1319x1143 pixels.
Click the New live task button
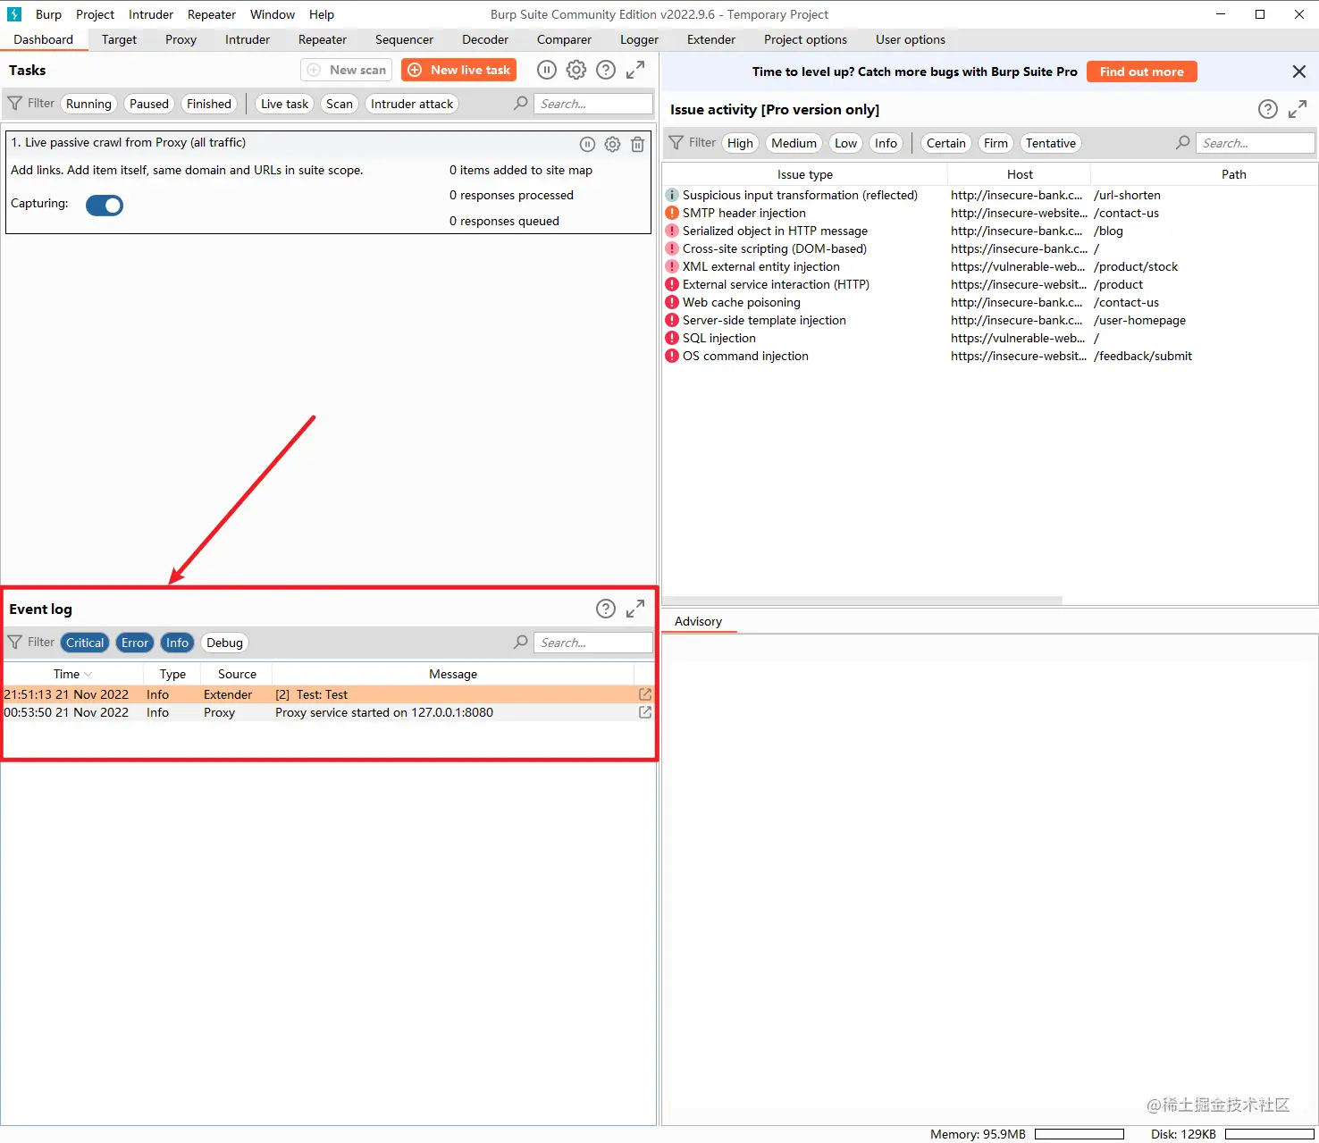coord(459,70)
